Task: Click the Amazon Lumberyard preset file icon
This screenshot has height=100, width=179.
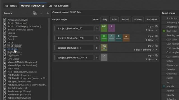Action: pyautogui.click(x=5, y=20)
